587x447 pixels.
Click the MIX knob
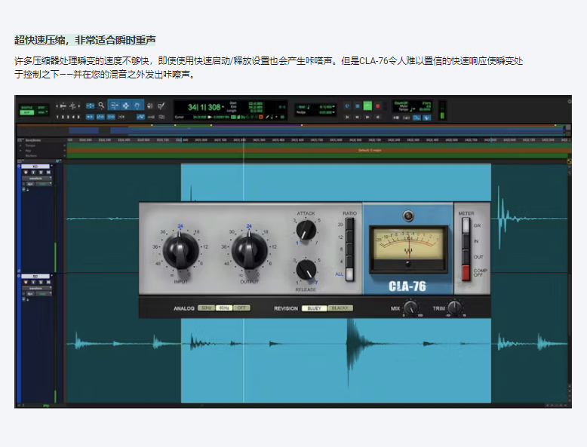(x=411, y=308)
